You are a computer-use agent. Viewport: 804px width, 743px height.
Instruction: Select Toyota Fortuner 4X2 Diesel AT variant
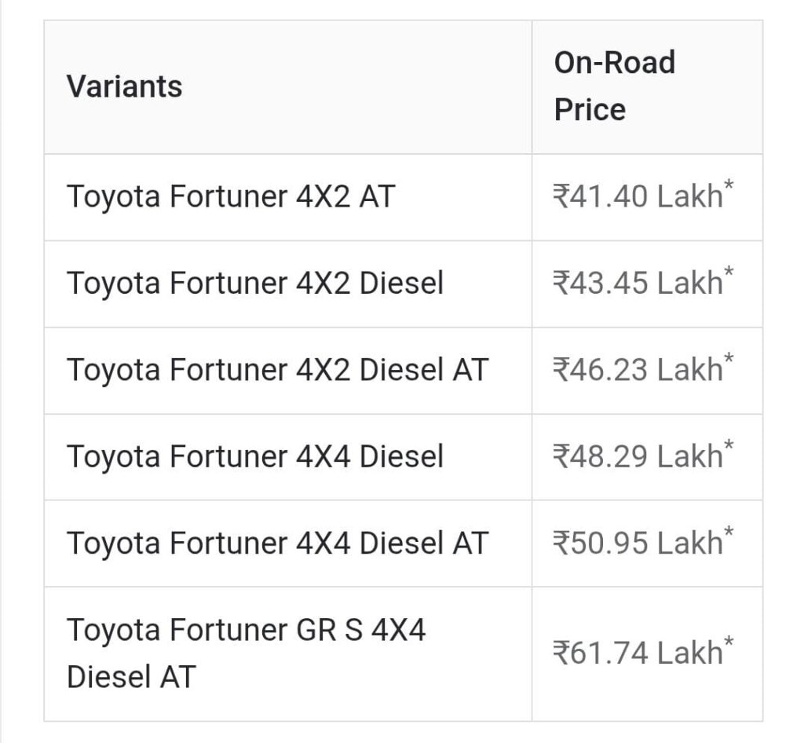[x=277, y=370]
